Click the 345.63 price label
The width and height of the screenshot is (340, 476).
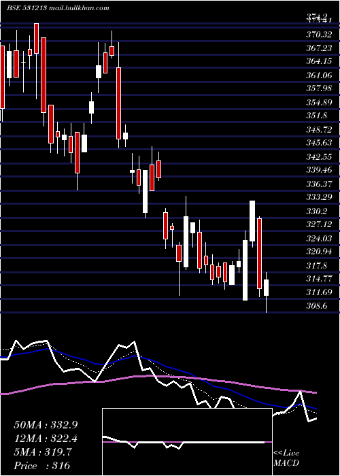(x=319, y=143)
